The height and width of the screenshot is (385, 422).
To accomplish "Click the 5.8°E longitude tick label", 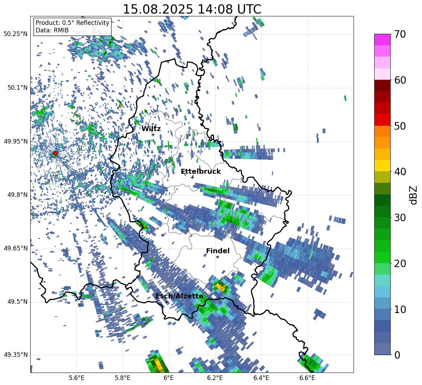I will [123, 378].
